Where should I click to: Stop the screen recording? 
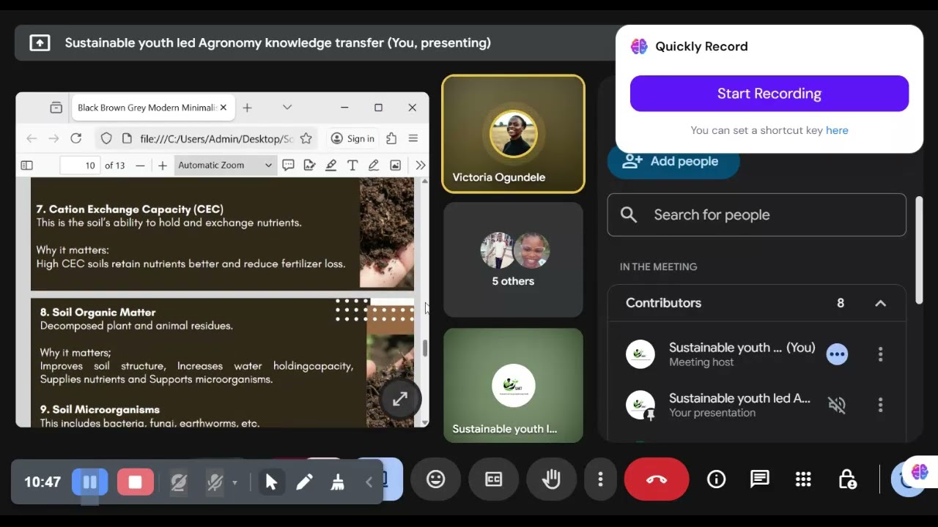coord(135,482)
